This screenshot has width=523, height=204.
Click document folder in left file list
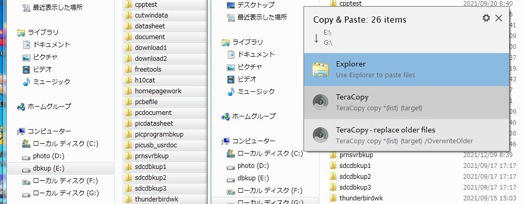point(165,37)
